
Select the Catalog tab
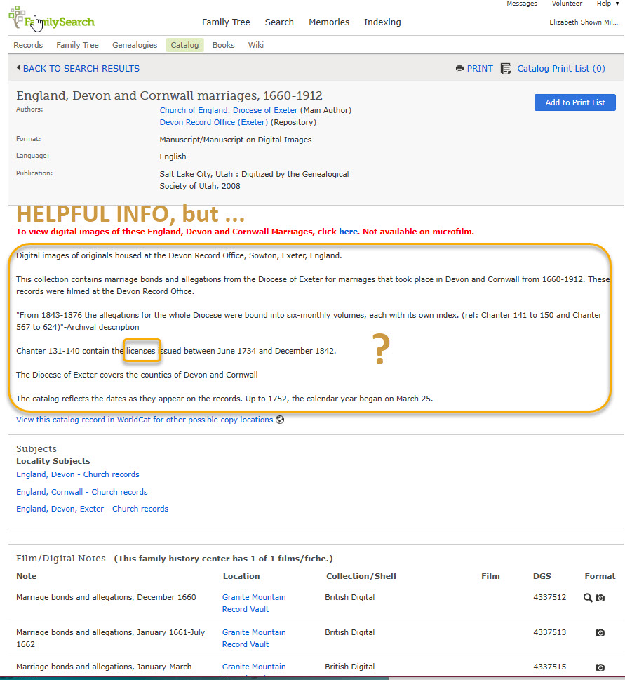[184, 45]
